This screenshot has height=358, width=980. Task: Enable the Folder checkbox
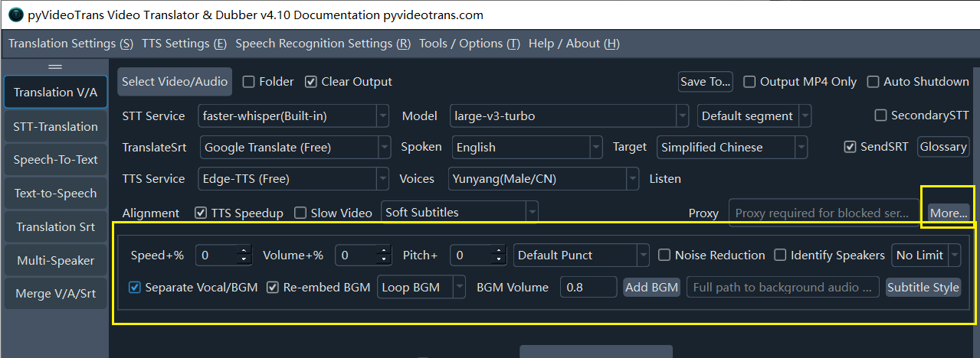pyautogui.click(x=268, y=82)
